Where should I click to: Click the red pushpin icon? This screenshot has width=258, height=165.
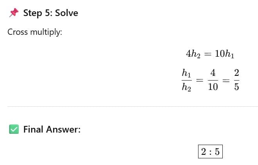coord(14,13)
